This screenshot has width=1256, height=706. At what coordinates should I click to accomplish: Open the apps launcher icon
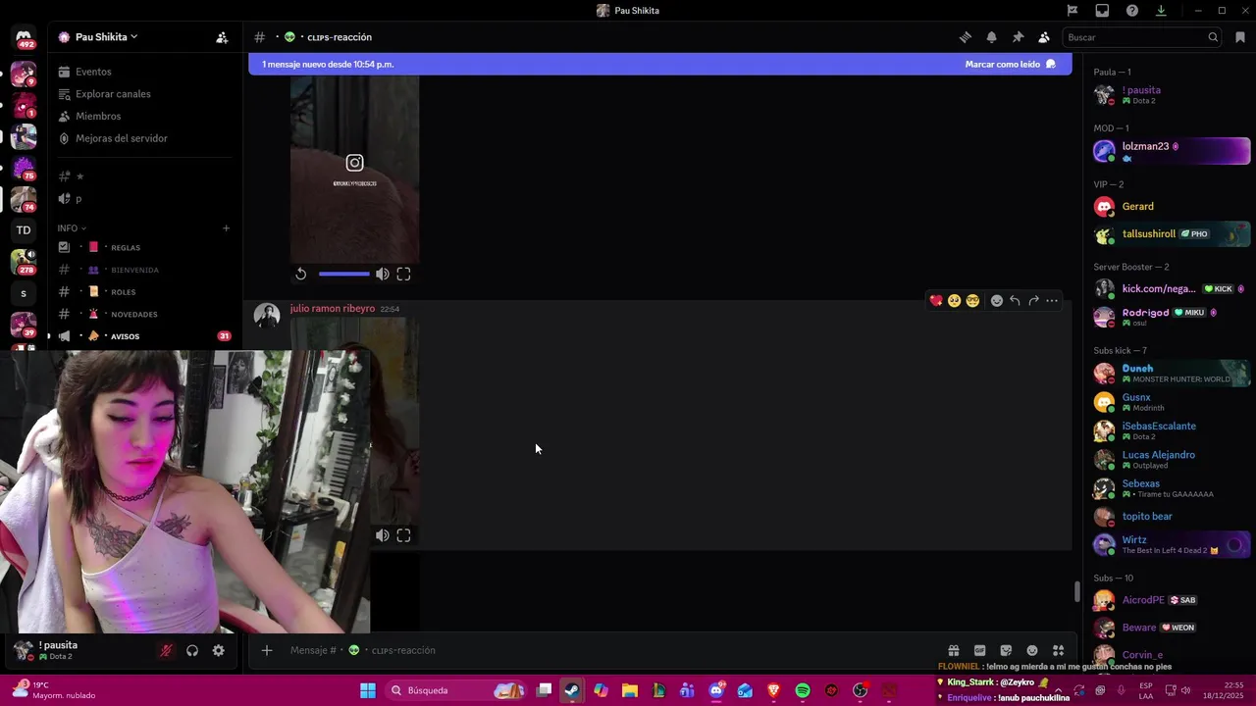click(1058, 650)
